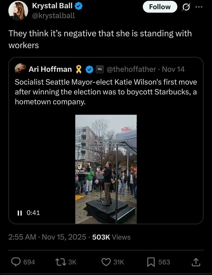
Task: Click the yellow ribbon icon by Ari Hoffman
Action: [78, 69]
